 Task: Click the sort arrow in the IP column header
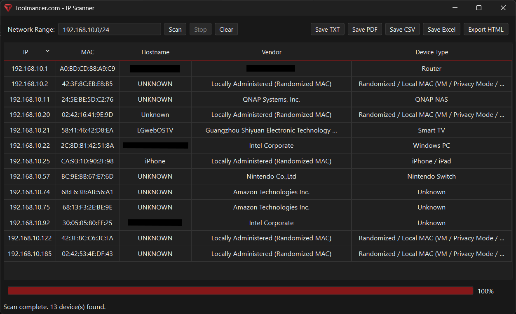pyautogui.click(x=47, y=51)
